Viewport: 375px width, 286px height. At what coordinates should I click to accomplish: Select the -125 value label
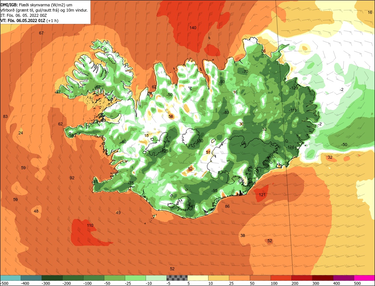164,151
